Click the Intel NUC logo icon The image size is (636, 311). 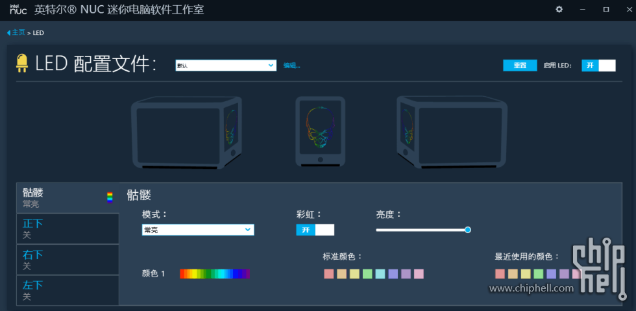[18, 9]
